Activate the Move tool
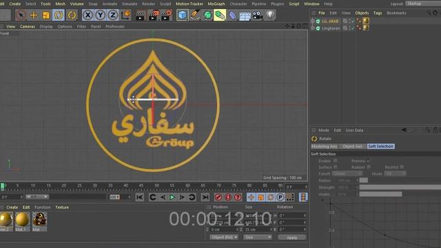 coord(34,15)
